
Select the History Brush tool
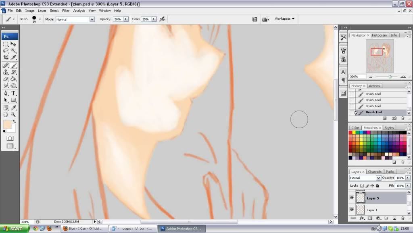[x=13, y=72]
